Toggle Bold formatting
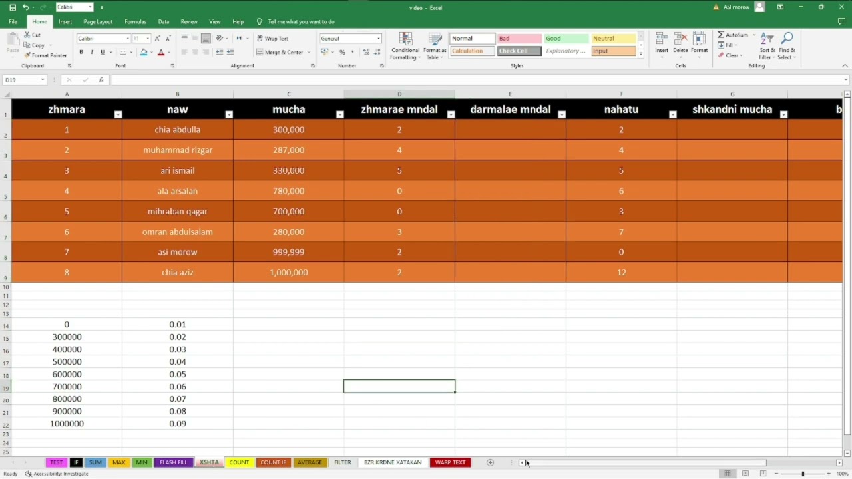Screen dimensions: 852x479 [x=81, y=52]
